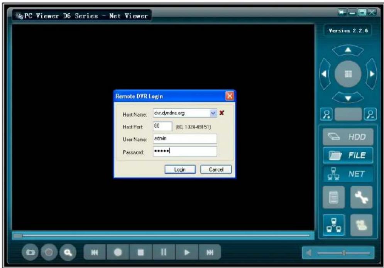Start playback with the play button
The width and height of the screenshot is (384, 268).
(x=187, y=252)
